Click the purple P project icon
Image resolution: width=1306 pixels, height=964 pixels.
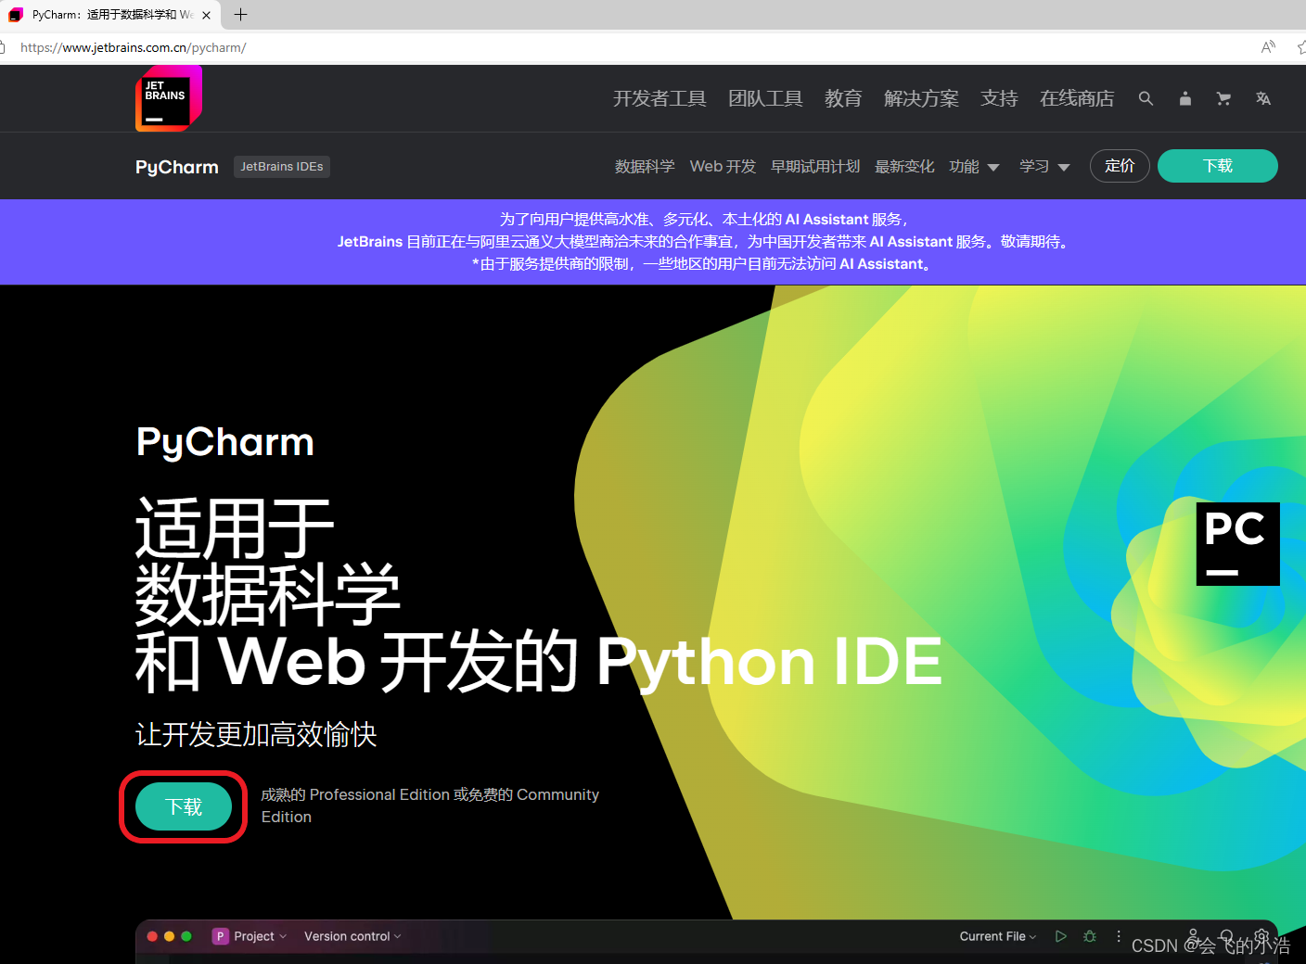tap(221, 936)
